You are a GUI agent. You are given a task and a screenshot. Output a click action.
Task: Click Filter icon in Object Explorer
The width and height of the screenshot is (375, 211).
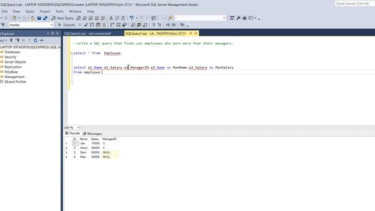click(x=29, y=40)
